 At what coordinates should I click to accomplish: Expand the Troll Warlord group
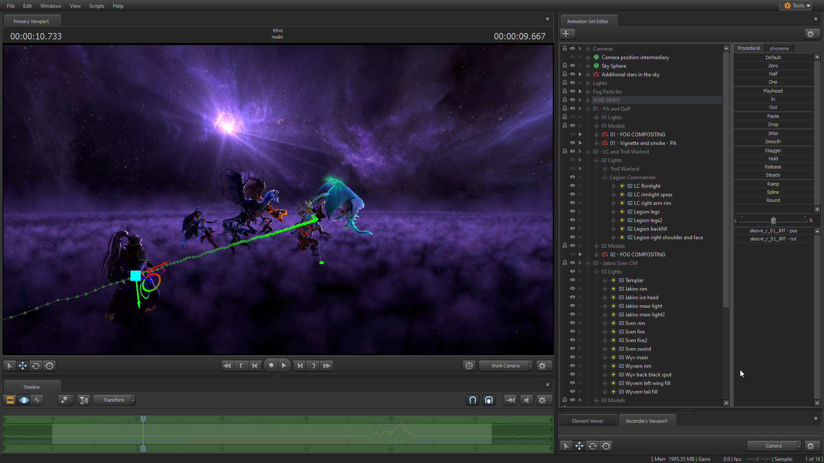pyautogui.click(x=605, y=169)
